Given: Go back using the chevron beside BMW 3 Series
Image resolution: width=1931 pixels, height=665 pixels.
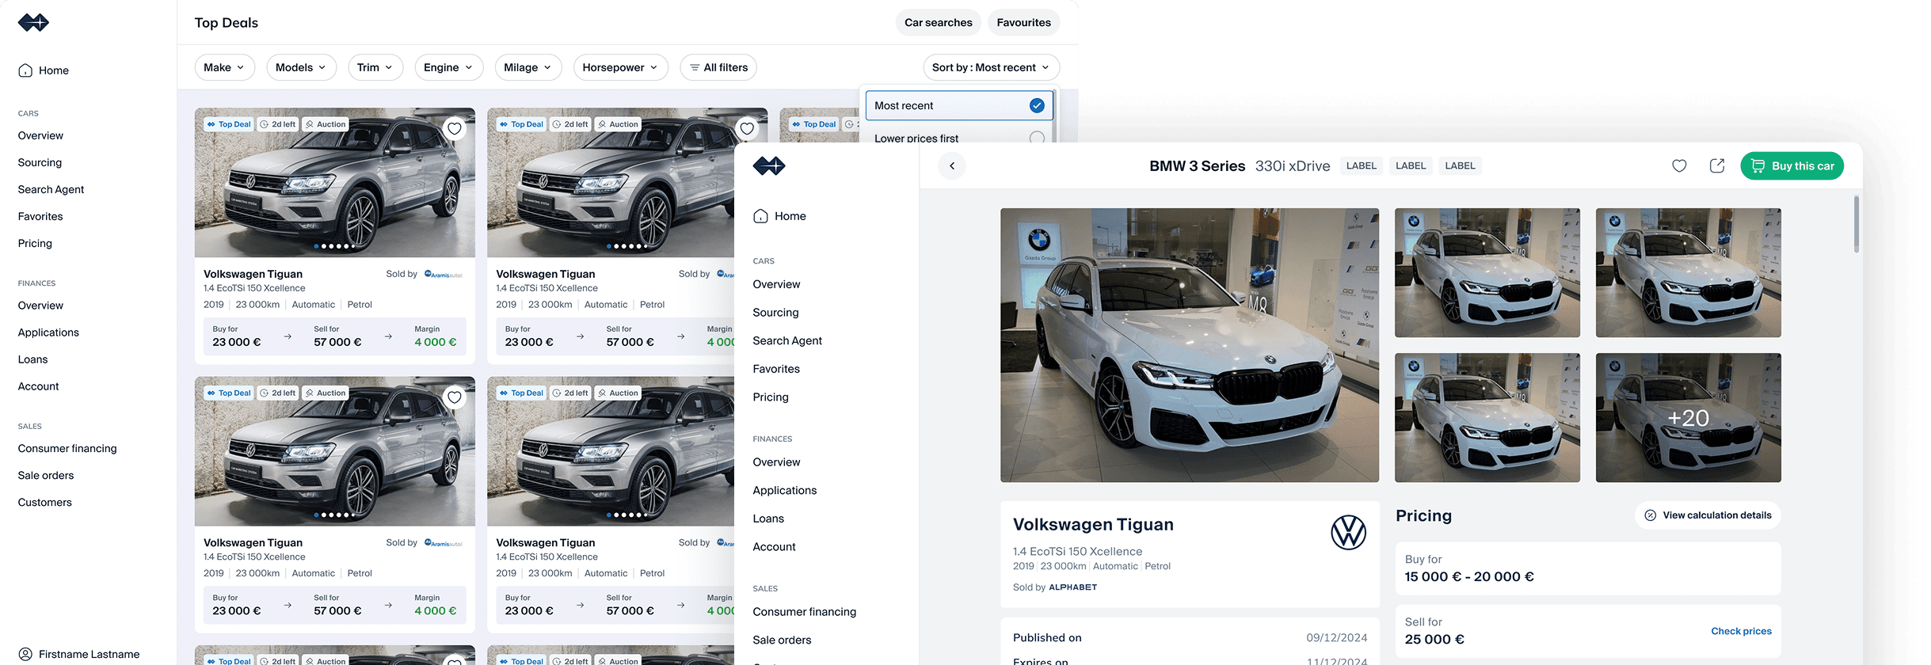Looking at the screenshot, I should 952,166.
